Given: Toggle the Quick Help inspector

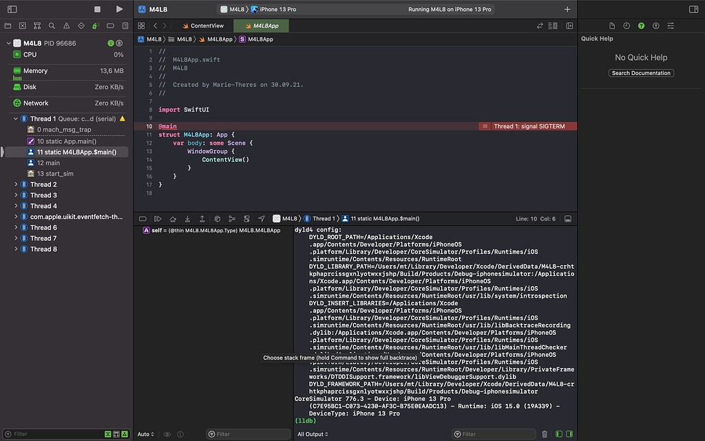Looking at the screenshot, I should [x=642, y=25].
